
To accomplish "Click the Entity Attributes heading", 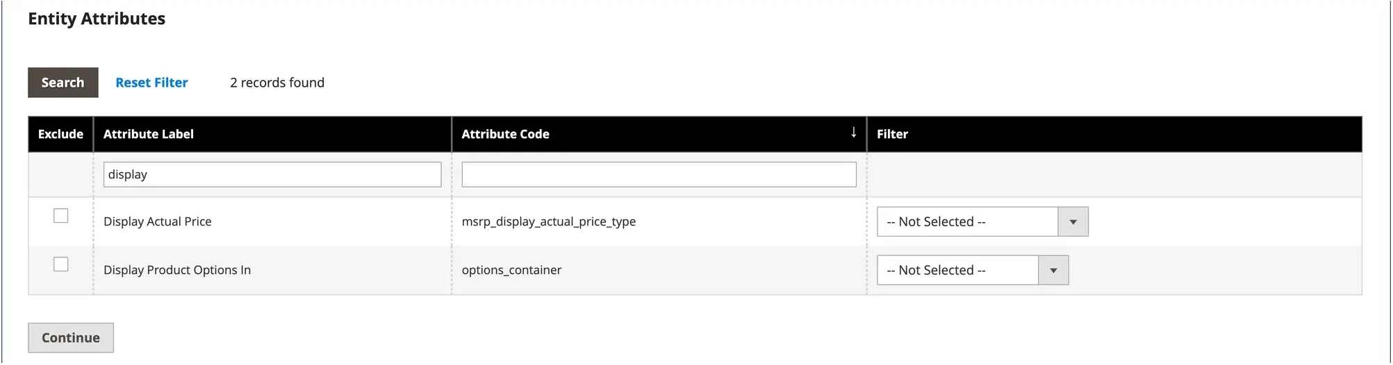I will pyautogui.click(x=97, y=19).
